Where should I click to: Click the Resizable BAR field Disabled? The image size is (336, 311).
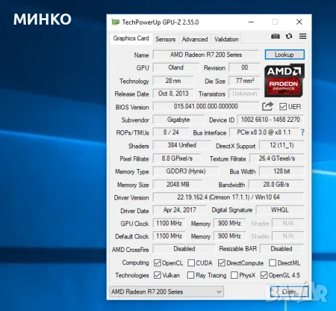(x=282, y=249)
